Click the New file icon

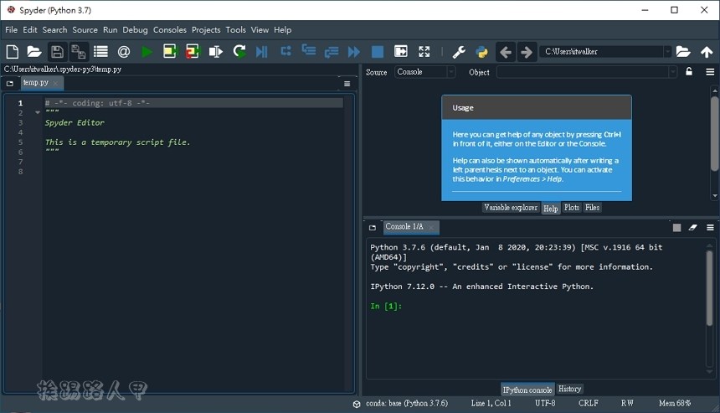pos(13,52)
